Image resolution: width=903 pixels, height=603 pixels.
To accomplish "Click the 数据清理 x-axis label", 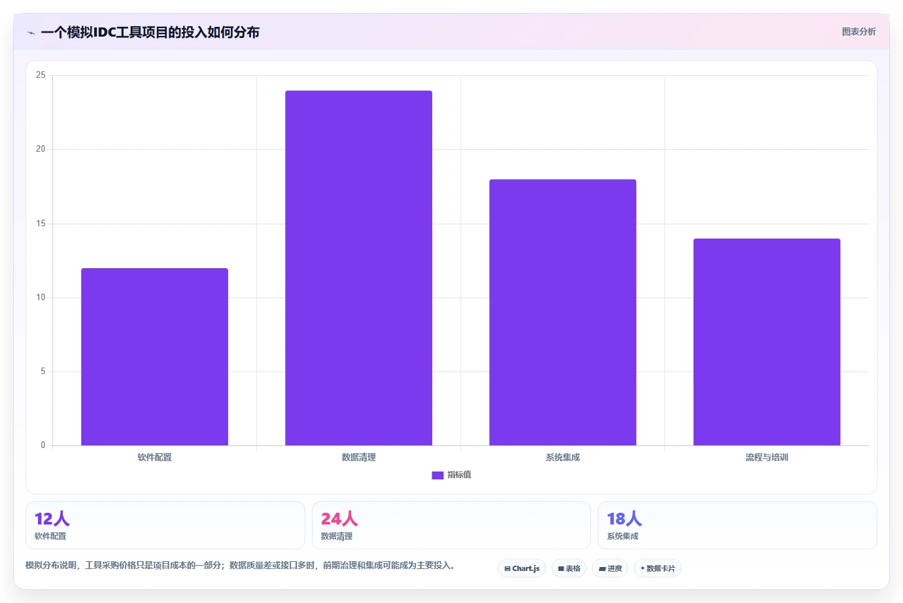I will coord(358,457).
